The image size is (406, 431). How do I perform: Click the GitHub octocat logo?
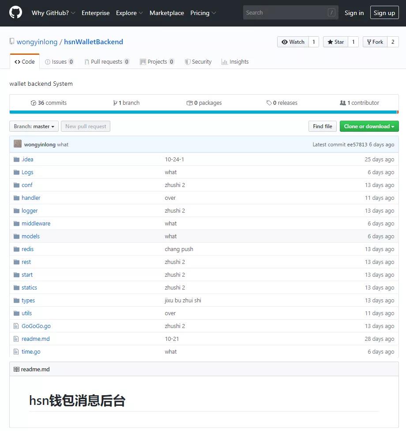click(x=15, y=13)
